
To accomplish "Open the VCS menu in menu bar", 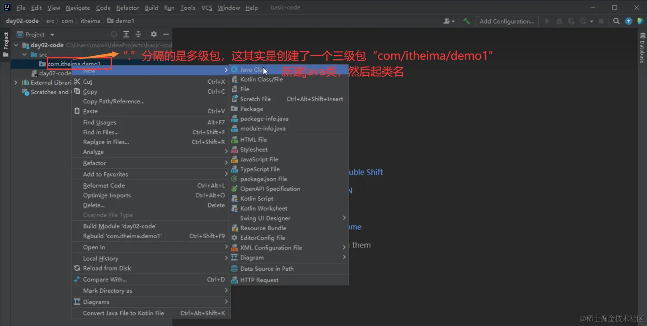I will coord(207,8).
